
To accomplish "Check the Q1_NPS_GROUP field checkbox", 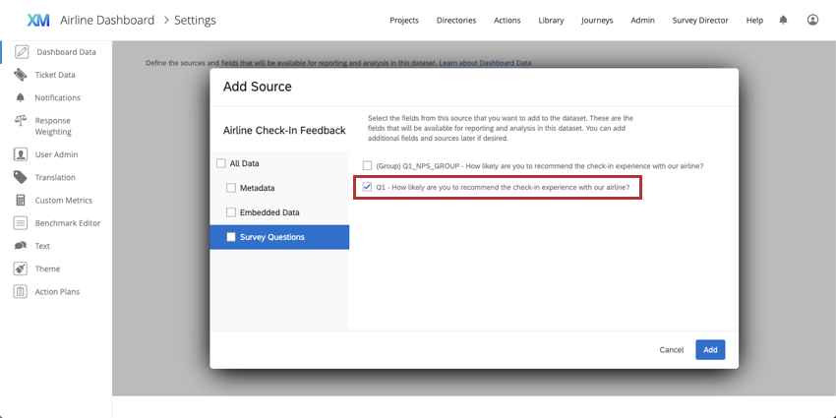I will 367,166.
